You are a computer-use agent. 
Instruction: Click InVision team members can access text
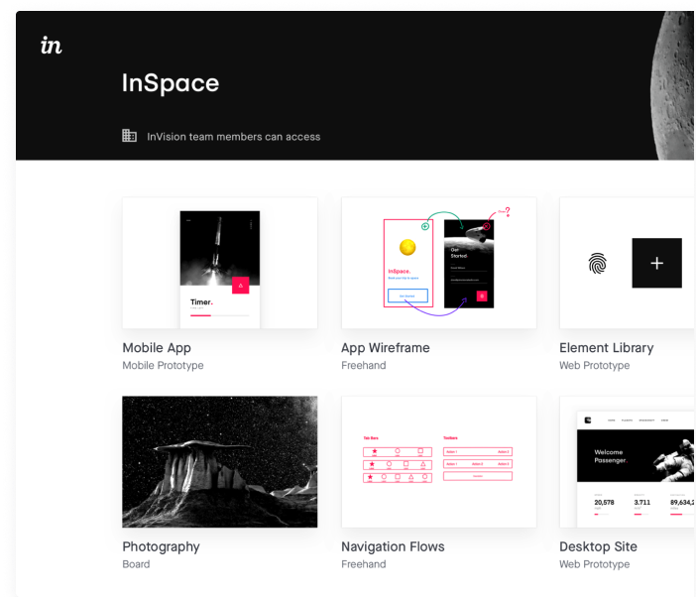[x=233, y=137]
